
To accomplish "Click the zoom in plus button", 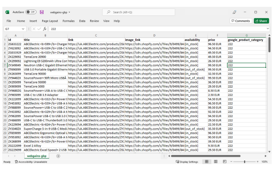I will [258, 162].
